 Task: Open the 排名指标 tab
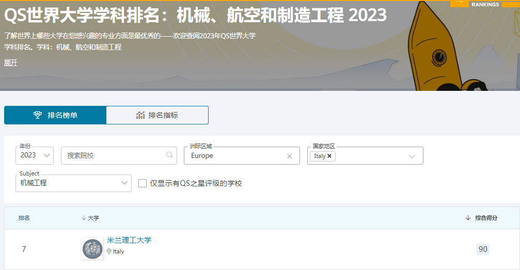pyautogui.click(x=157, y=115)
